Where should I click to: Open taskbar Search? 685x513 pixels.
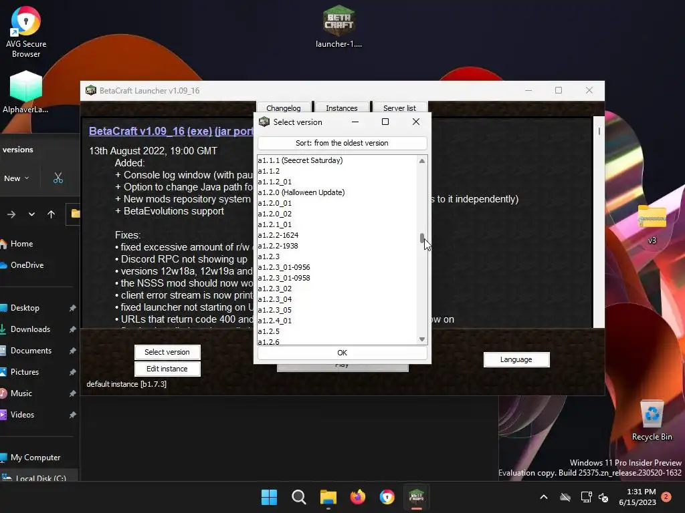point(299,497)
